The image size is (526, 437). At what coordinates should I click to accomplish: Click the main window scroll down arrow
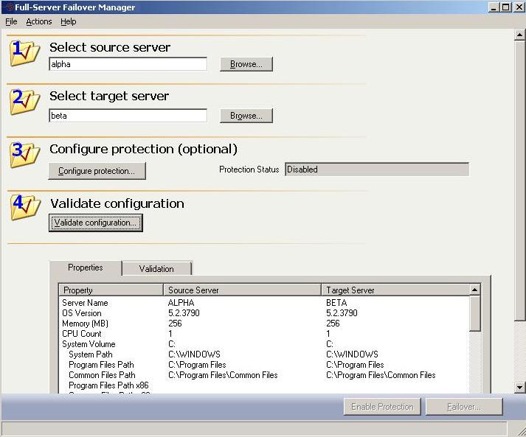pos(519,387)
